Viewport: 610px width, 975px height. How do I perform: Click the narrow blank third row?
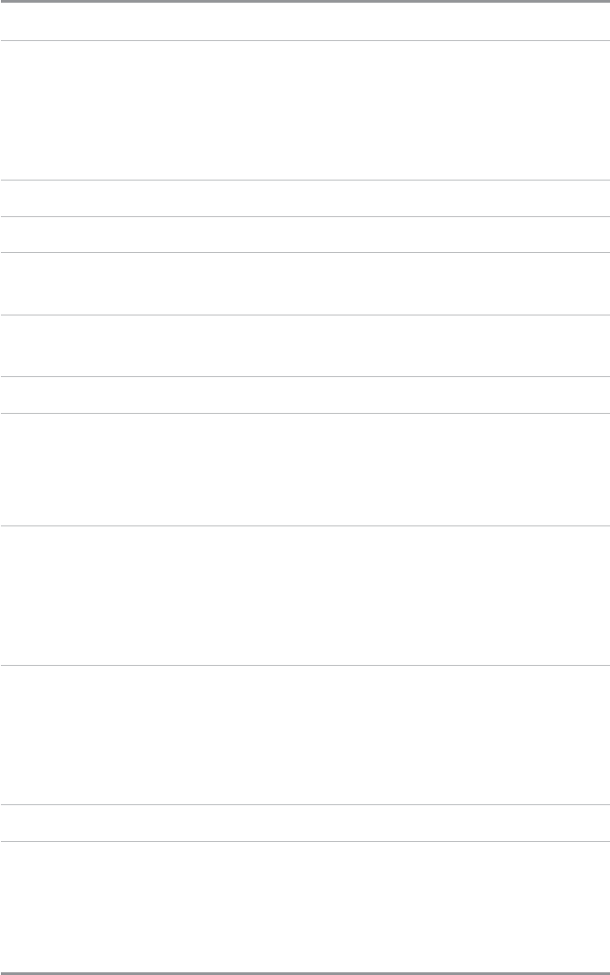click(x=305, y=198)
